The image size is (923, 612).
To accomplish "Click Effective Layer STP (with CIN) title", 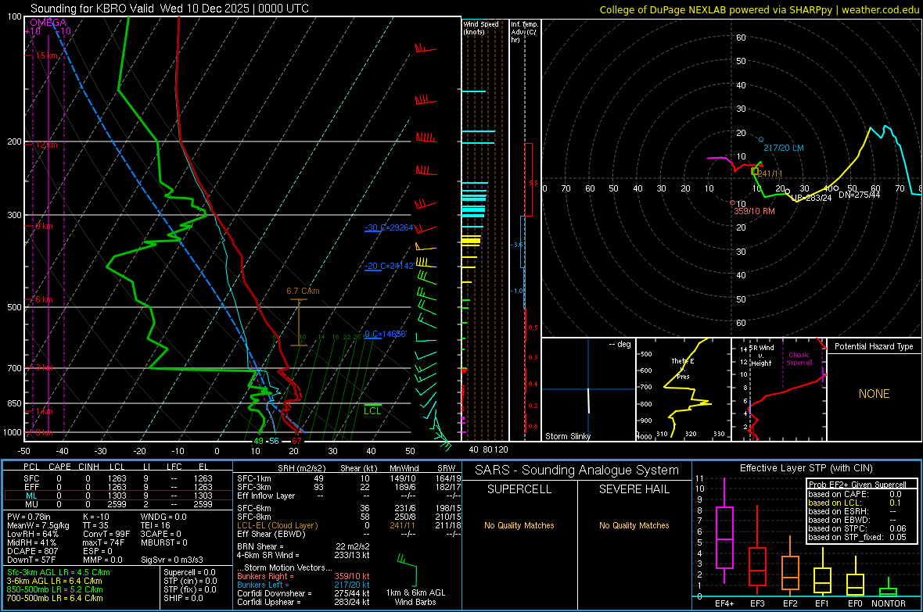I will click(x=806, y=468).
